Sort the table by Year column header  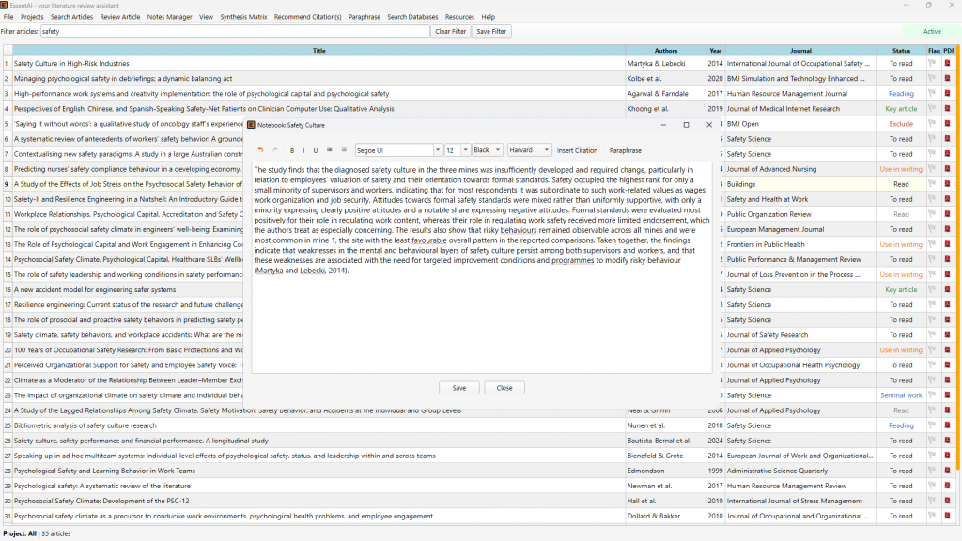[715, 51]
